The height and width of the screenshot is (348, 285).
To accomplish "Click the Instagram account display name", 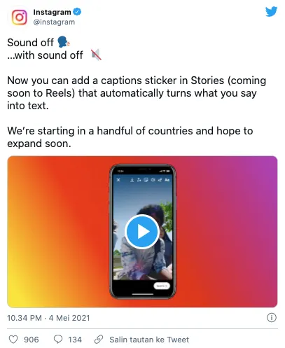I will (x=52, y=12).
